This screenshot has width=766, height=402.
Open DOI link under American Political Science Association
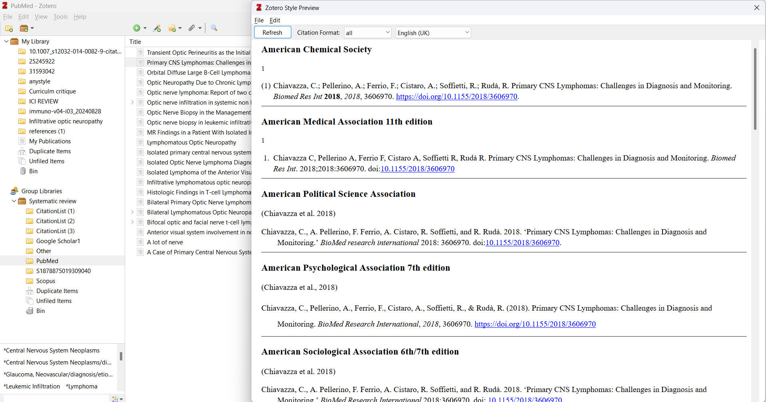click(x=522, y=243)
